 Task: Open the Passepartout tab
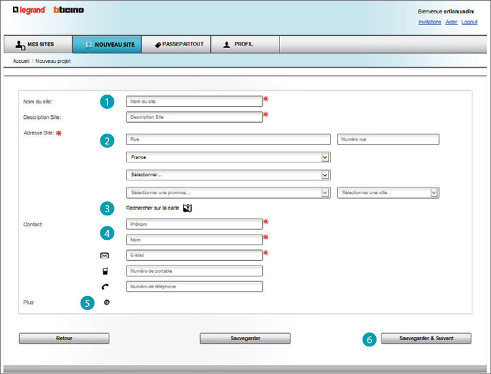tap(179, 44)
